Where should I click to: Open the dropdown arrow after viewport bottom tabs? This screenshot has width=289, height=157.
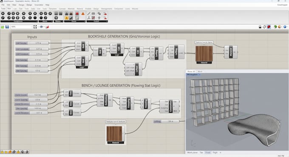pyautogui.click(x=221, y=153)
